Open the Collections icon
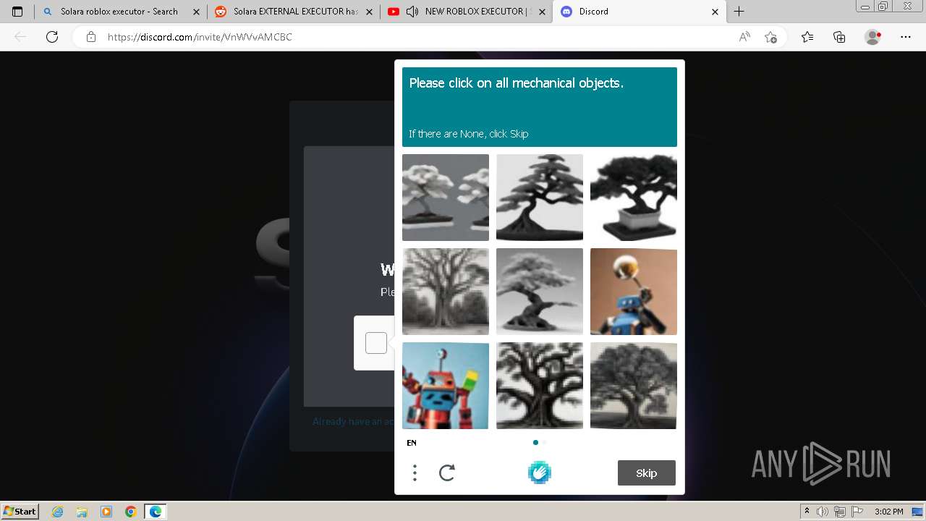 (839, 37)
